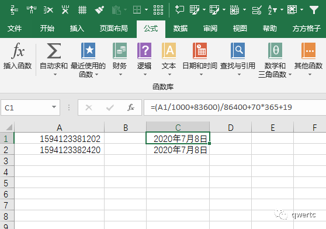Select row 2 header
The width and height of the screenshot is (326, 229).
click(x=7, y=150)
